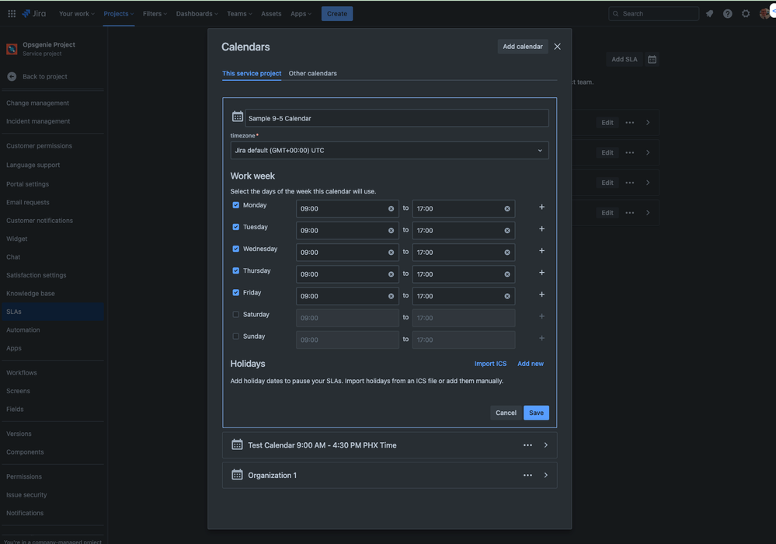
Task: Open more options for Organization 1 calendar
Action: (x=528, y=475)
